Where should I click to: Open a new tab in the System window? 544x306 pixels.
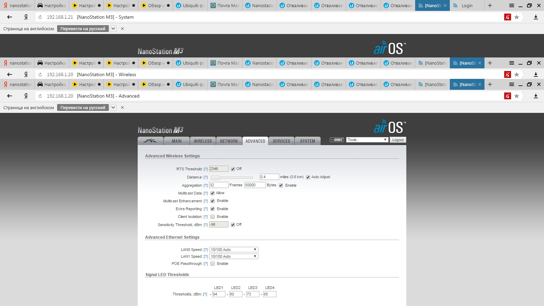coord(490,5)
